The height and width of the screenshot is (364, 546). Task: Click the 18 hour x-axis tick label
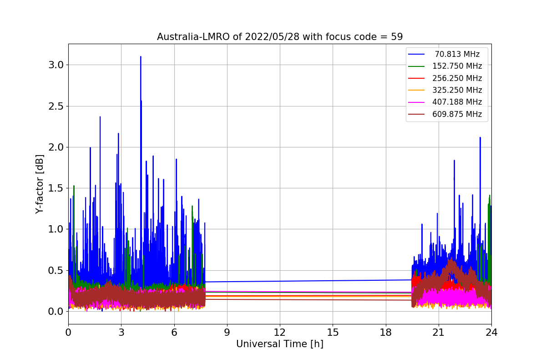click(x=386, y=333)
